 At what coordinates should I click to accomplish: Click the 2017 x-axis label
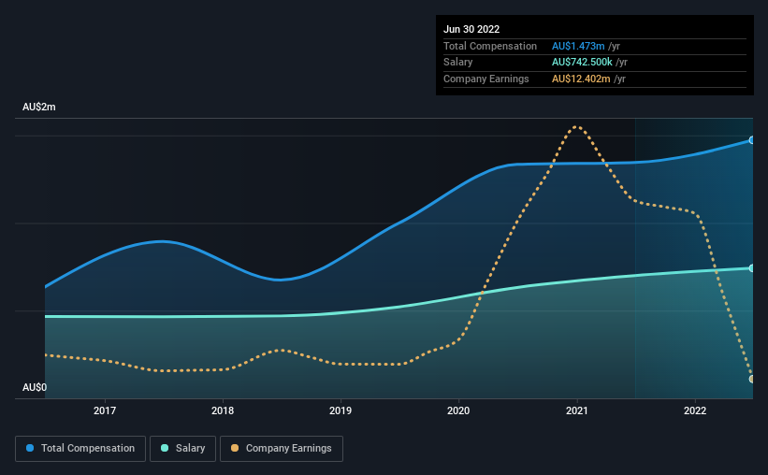point(105,410)
